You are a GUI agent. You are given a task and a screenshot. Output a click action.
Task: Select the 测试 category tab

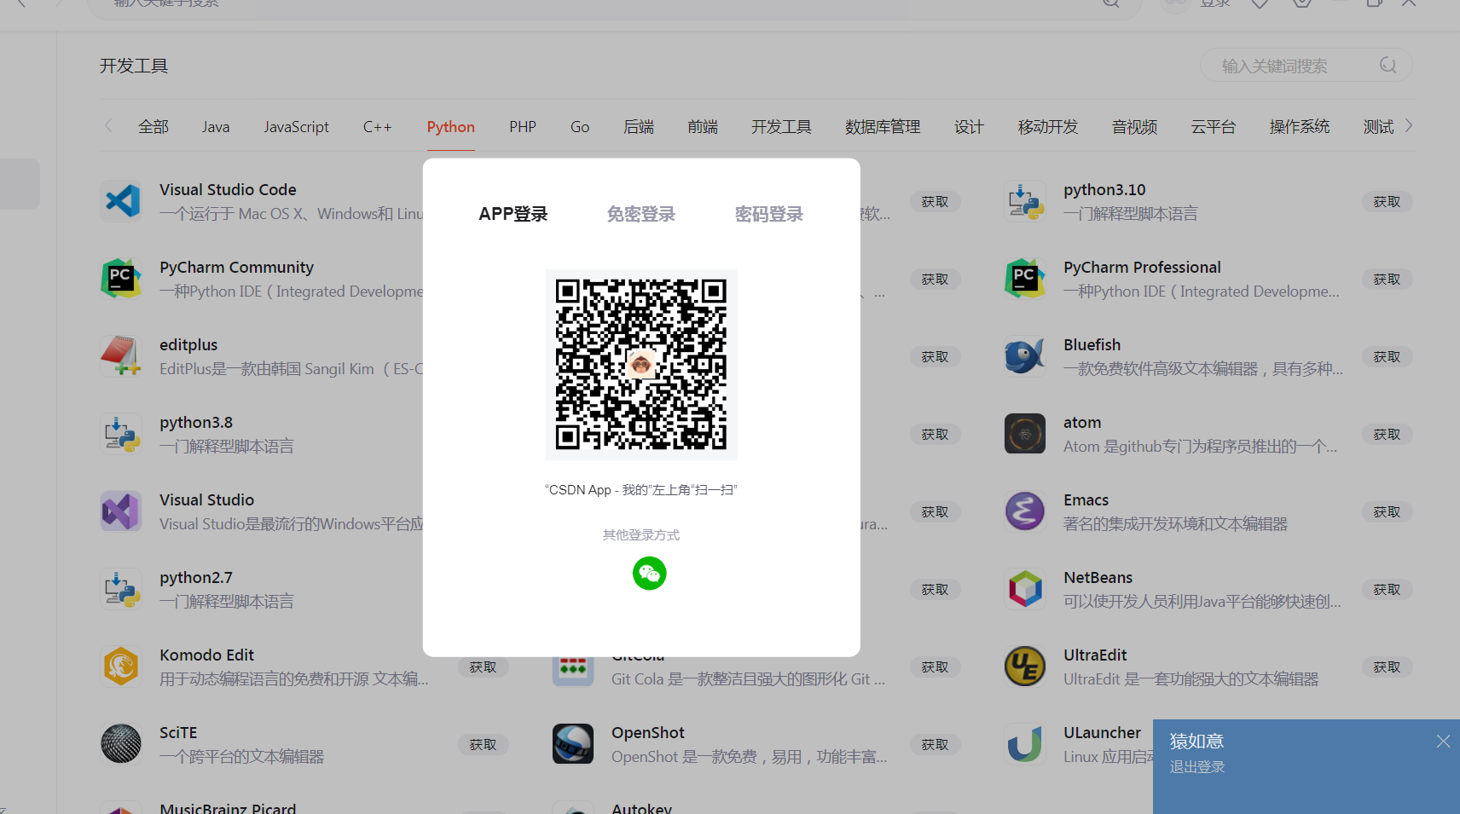click(x=1378, y=127)
